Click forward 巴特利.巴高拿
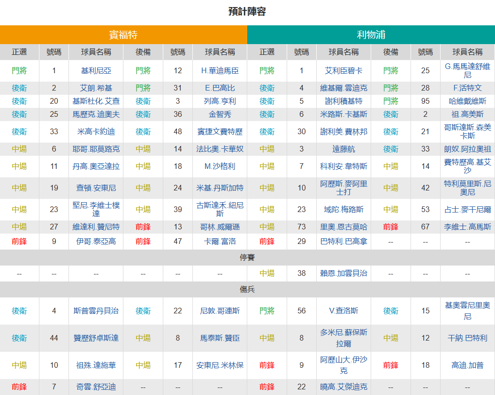Viewport: 495px width, 395px height. (344, 242)
